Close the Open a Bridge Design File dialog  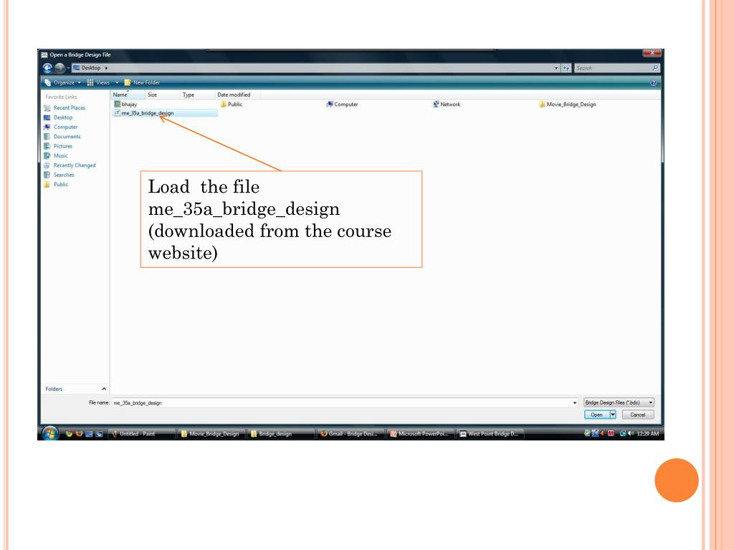652,53
